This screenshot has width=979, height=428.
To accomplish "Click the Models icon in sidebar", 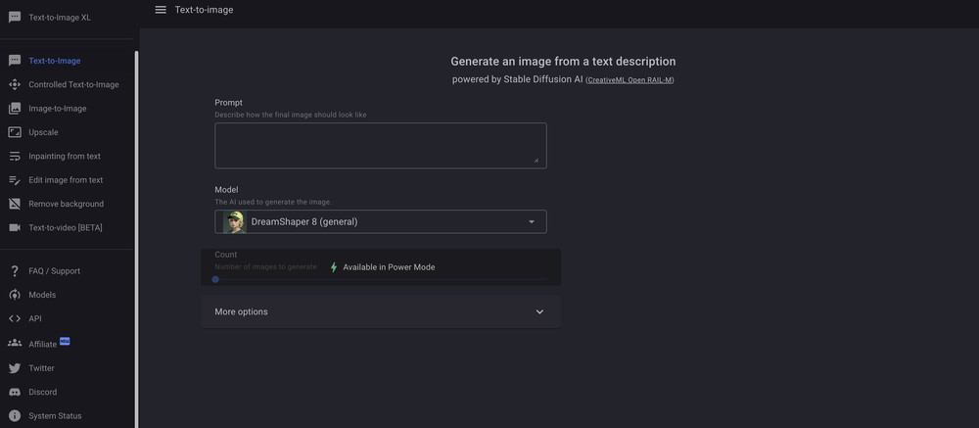I will tap(15, 294).
